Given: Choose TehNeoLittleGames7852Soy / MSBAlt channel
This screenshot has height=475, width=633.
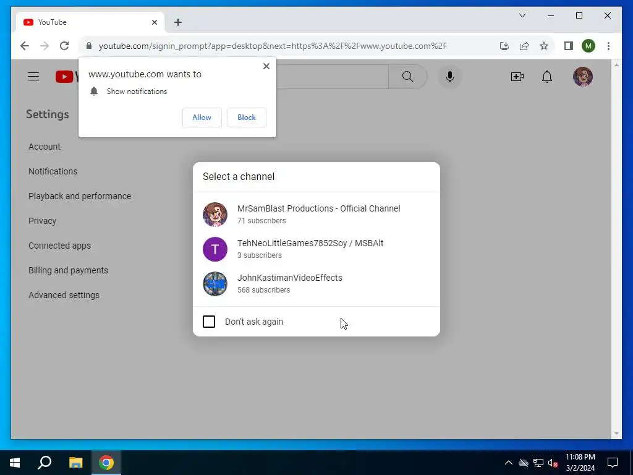Looking at the screenshot, I should (x=316, y=249).
